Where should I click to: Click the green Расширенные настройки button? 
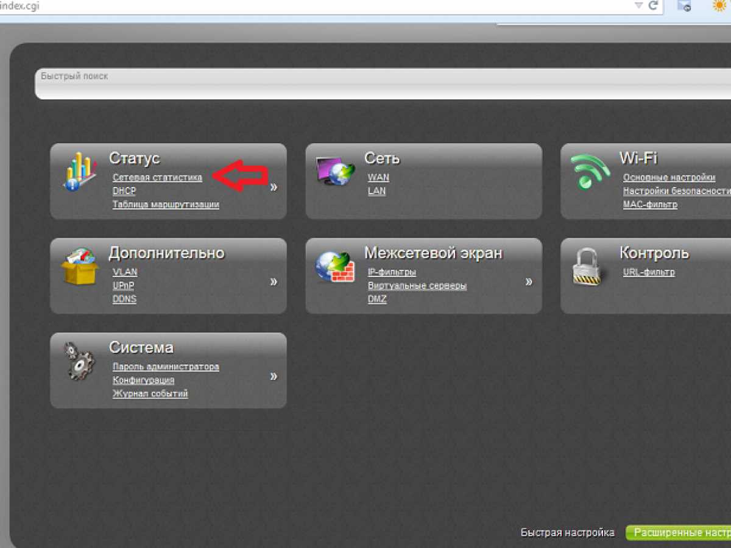pyautogui.click(x=679, y=533)
